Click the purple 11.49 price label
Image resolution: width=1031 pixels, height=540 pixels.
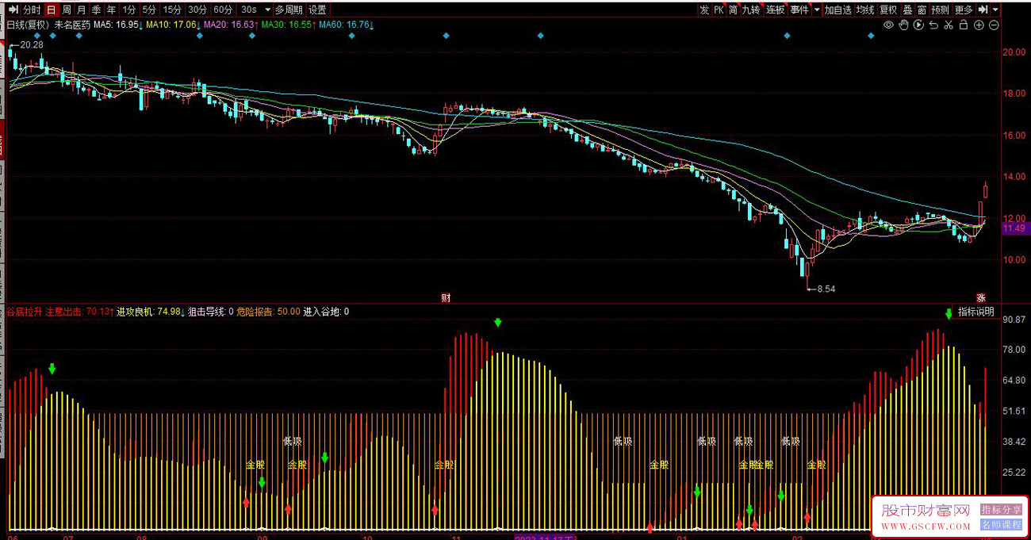click(1014, 228)
